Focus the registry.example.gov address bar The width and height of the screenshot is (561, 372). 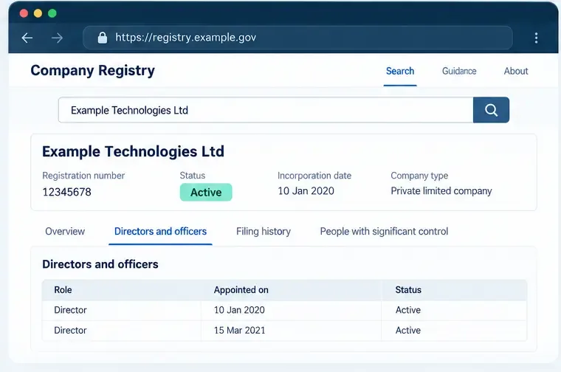click(x=297, y=38)
